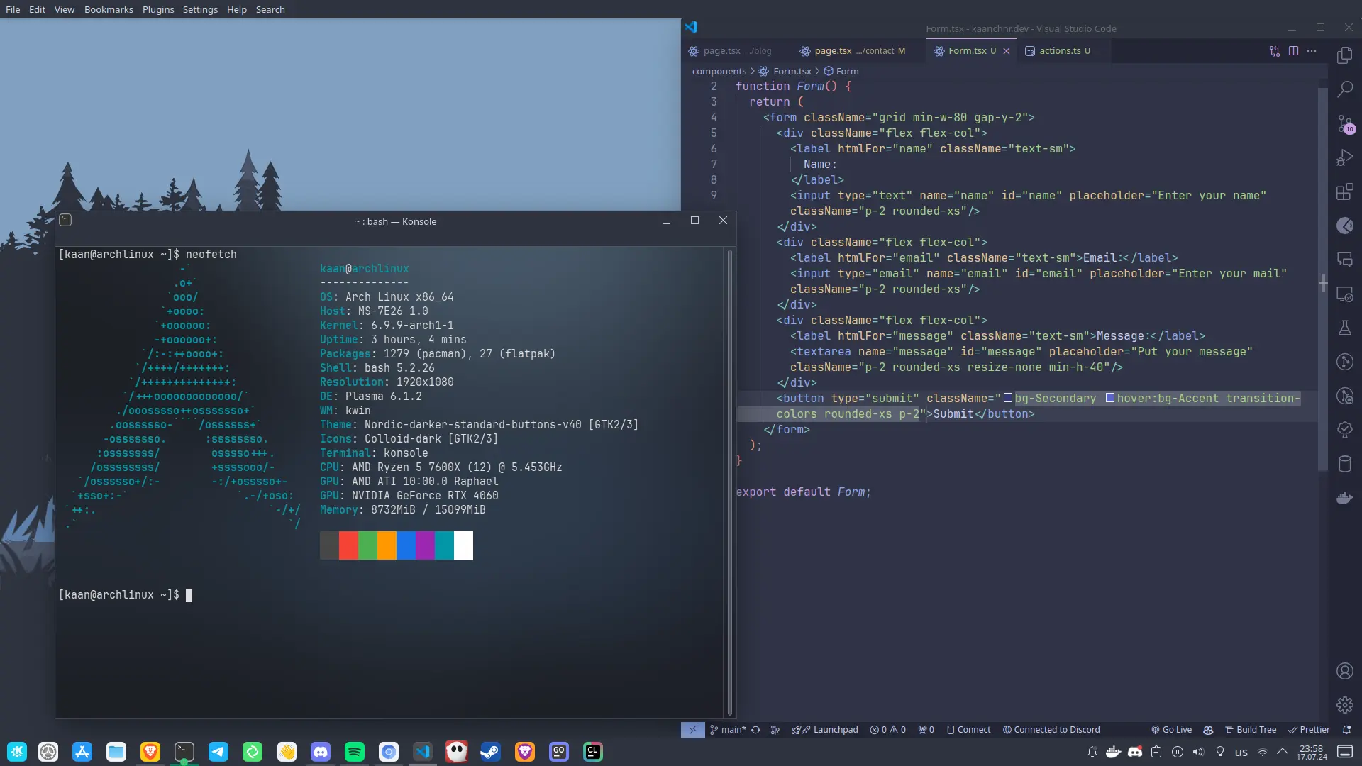Start Go Live server from status bar
This screenshot has width=1362, height=766.
(1171, 730)
